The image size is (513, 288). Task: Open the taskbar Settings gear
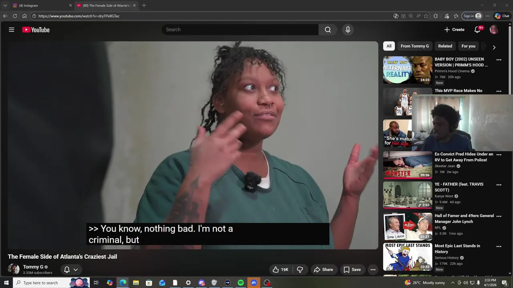click(188, 283)
